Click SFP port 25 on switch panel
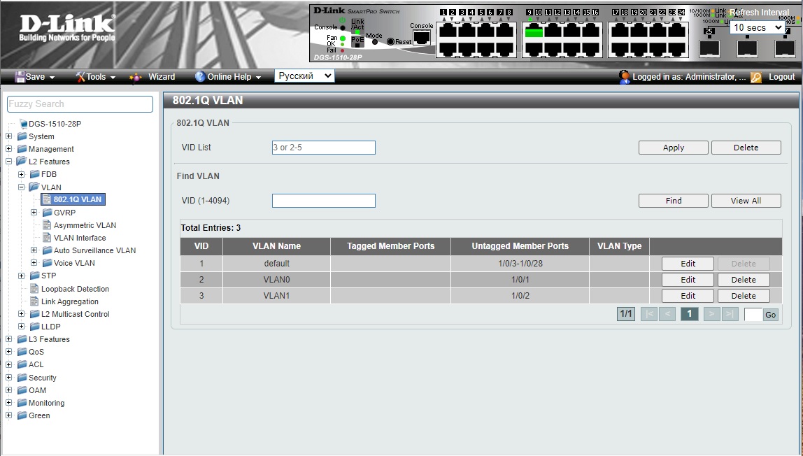The width and height of the screenshot is (803, 456). 709,48
